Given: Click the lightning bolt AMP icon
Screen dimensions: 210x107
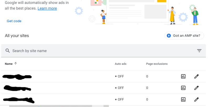Looking at the screenshot, I should (169, 36).
